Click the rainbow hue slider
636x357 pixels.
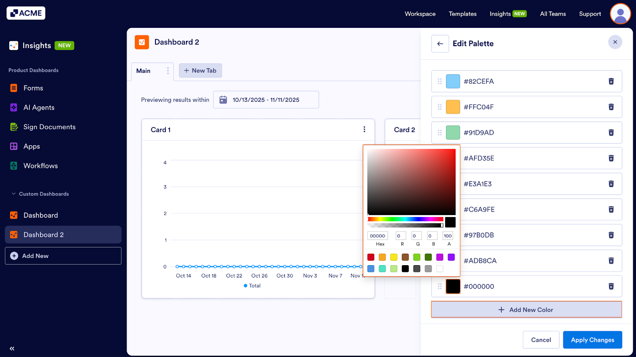[405, 219]
